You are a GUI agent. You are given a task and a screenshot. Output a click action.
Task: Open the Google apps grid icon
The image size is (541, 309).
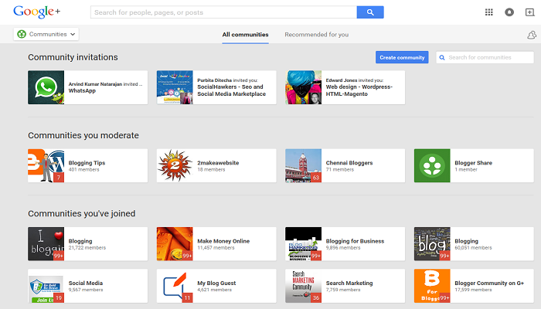(x=489, y=12)
